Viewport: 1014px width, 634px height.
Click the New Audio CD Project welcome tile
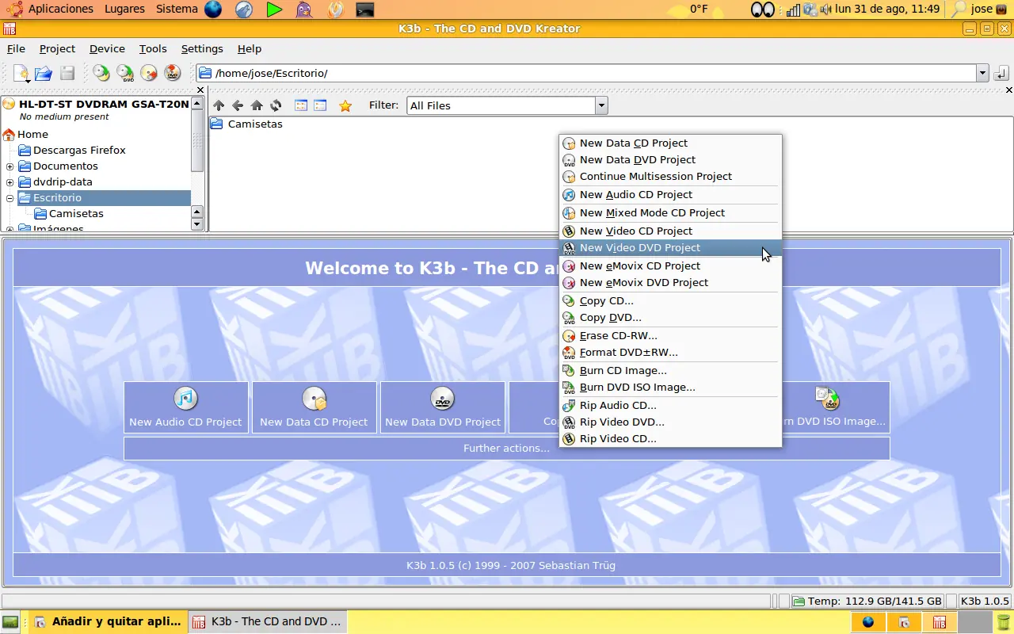pos(186,407)
